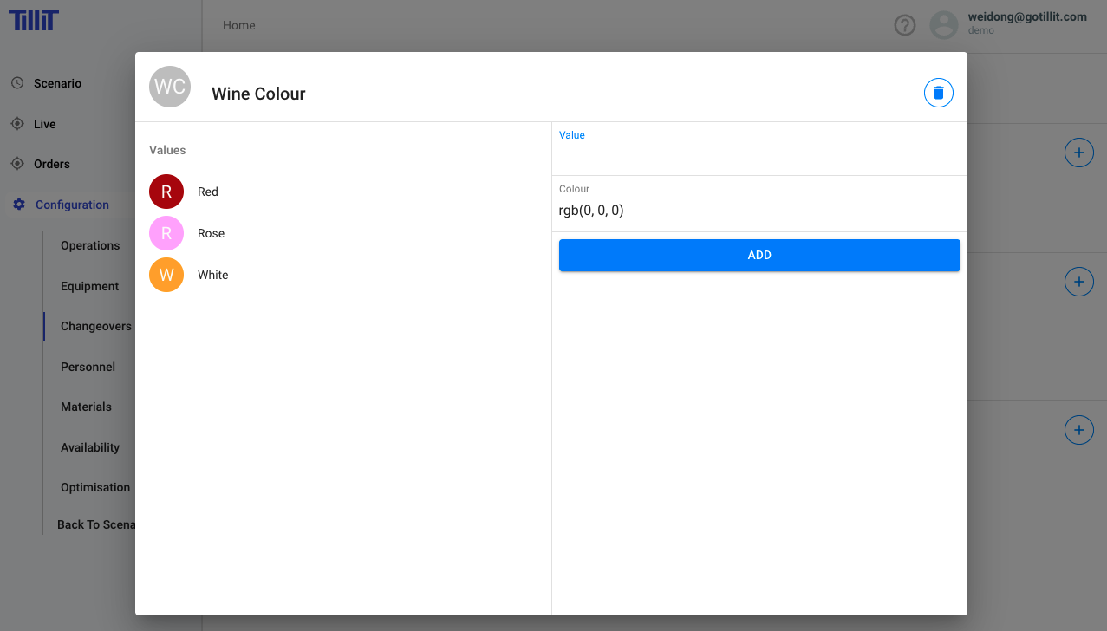Click the TilliT logo
The width and height of the screenshot is (1107, 631).
[x=34, y=20]
